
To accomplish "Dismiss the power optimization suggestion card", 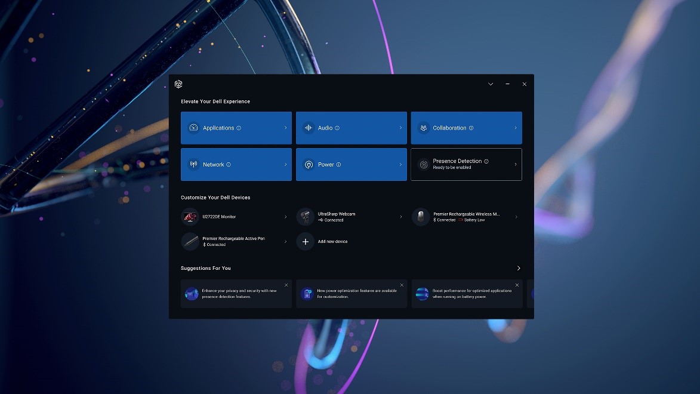I will pyautogui.click(x=402, y=285).
